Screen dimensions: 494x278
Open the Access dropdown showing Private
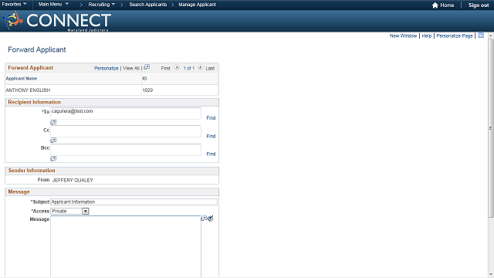coord(69,211)
